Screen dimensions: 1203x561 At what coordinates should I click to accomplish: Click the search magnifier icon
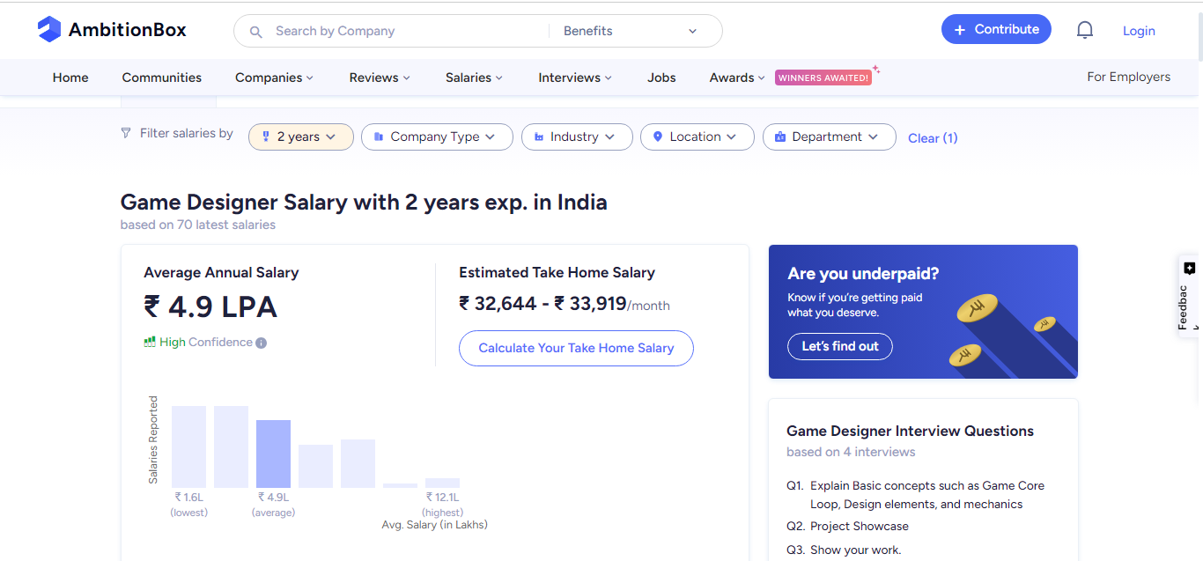click(256, 32)
